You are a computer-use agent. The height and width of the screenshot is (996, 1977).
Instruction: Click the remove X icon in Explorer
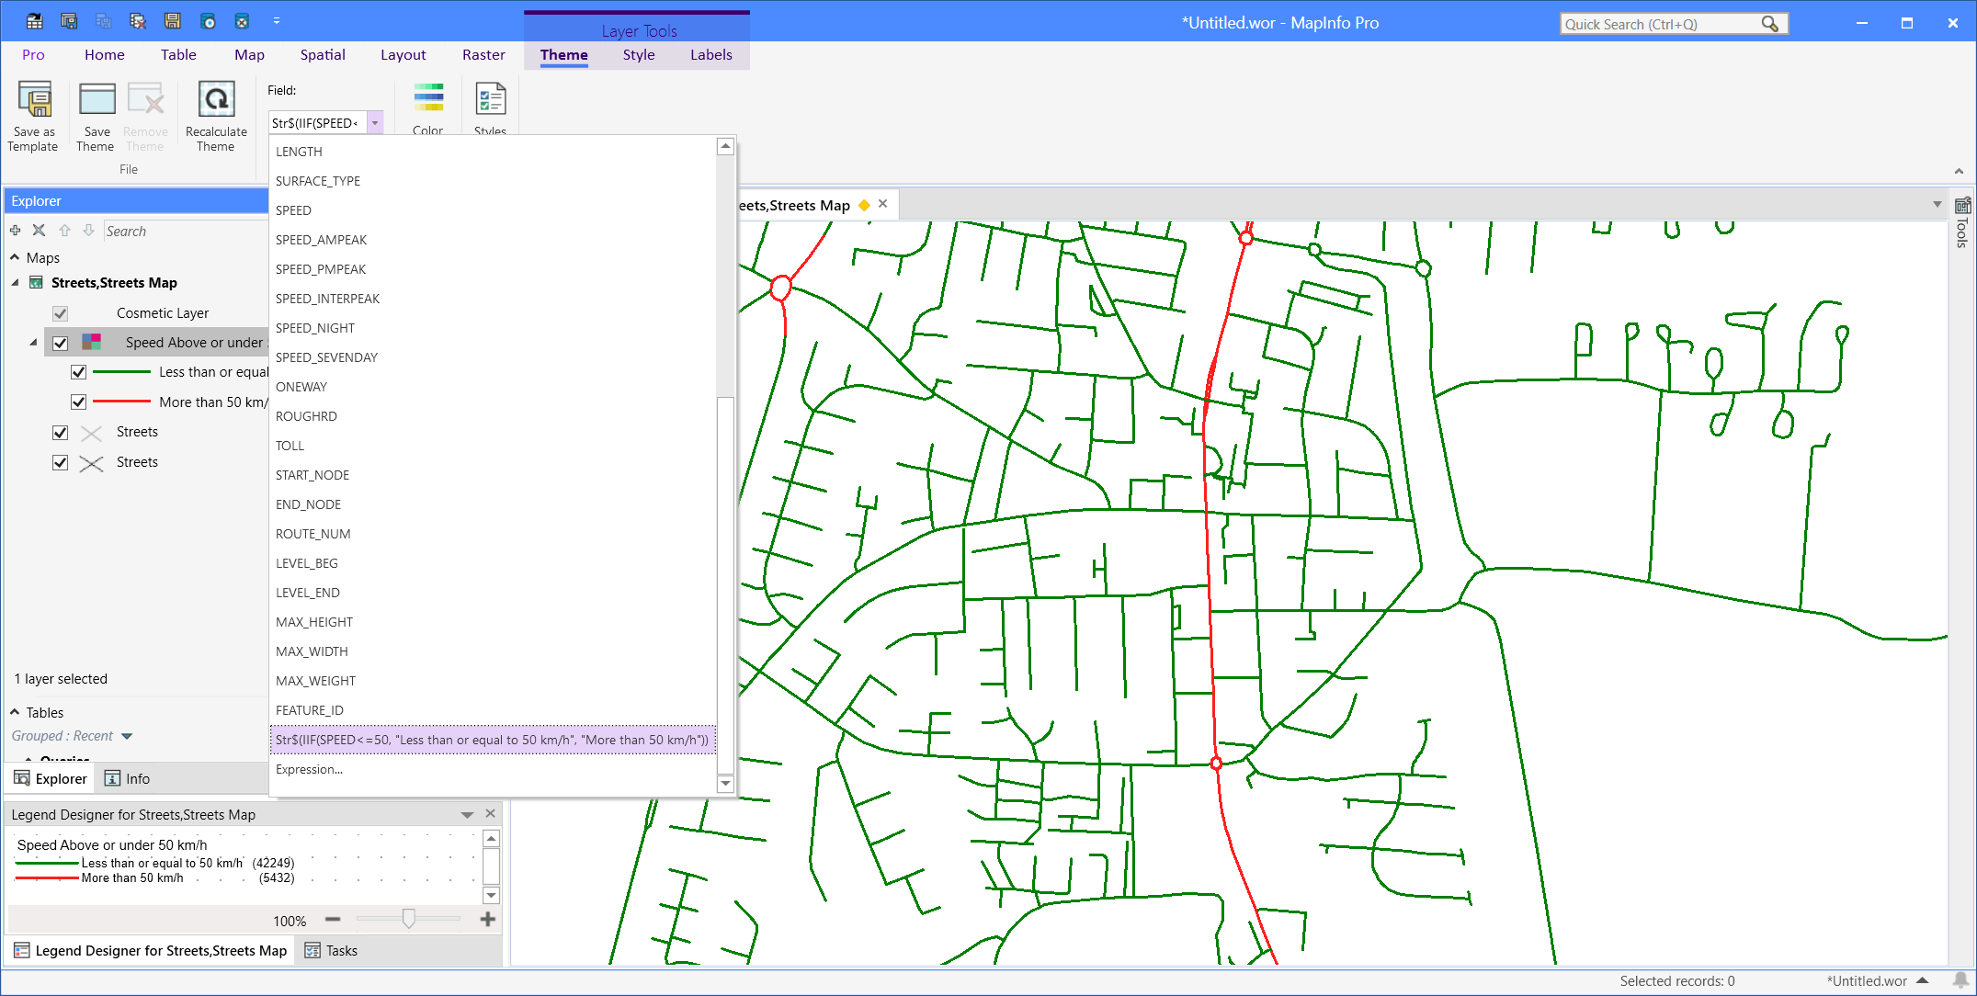click(x=39, y=231)
